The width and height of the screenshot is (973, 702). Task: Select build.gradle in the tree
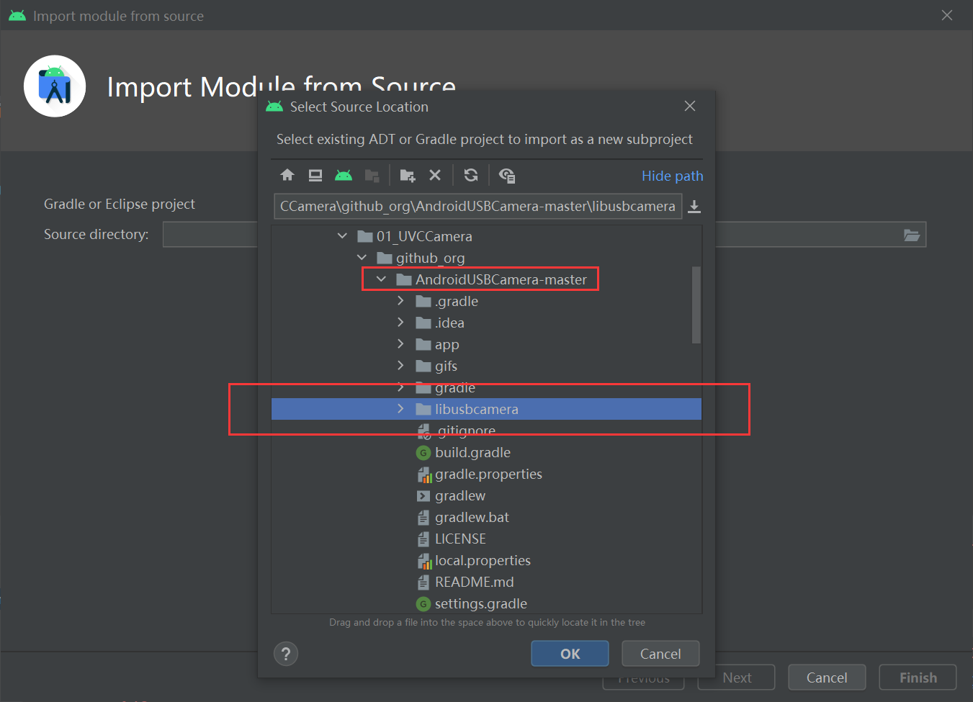point(486,452)
